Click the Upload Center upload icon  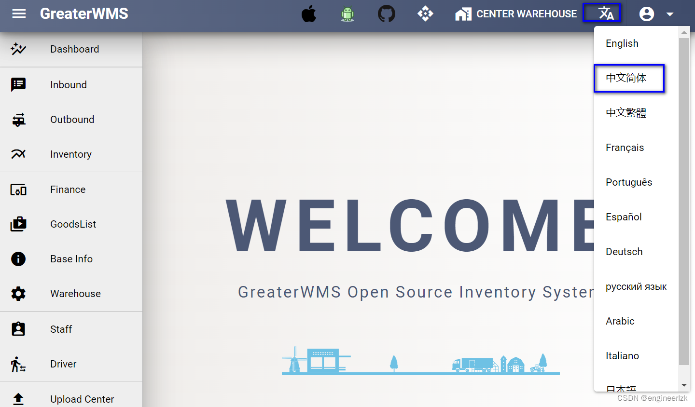pyautogui.click(x=18, y=399)
